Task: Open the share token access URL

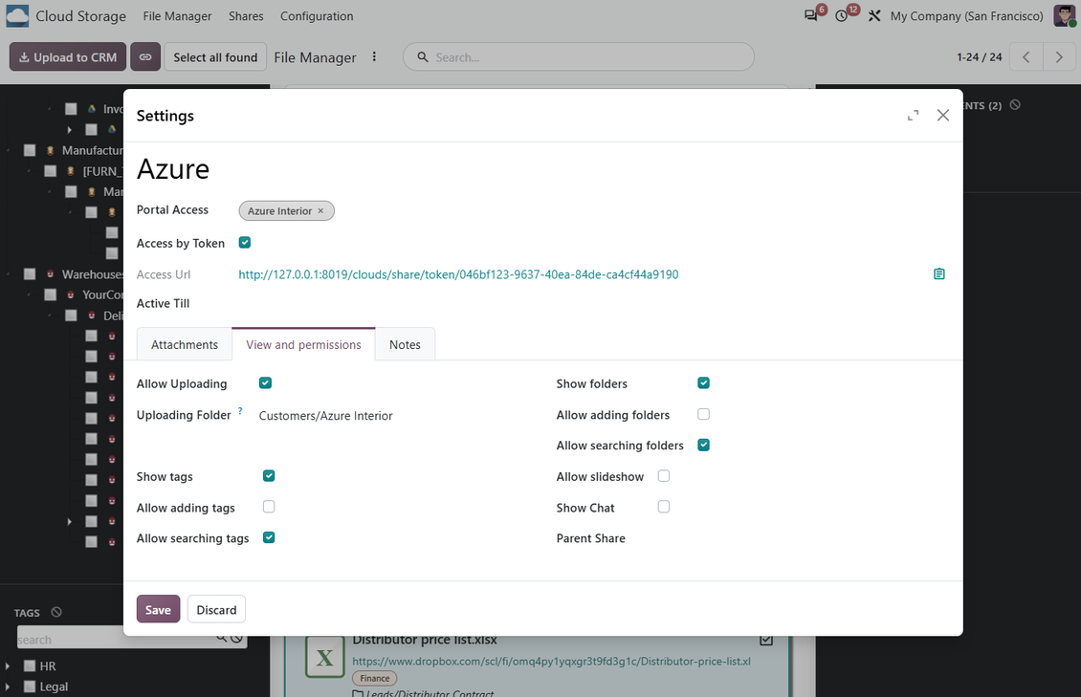Action: coord(458,274)
